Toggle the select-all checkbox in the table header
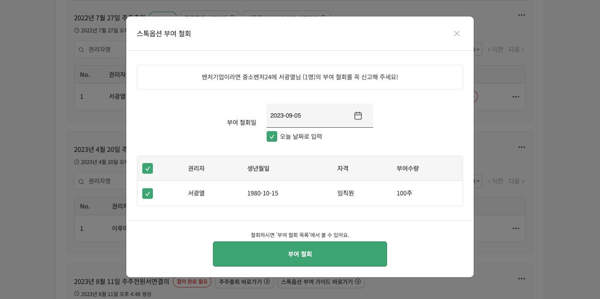The width and height of the screenshot is (600, 299). (x=148, y=168)
